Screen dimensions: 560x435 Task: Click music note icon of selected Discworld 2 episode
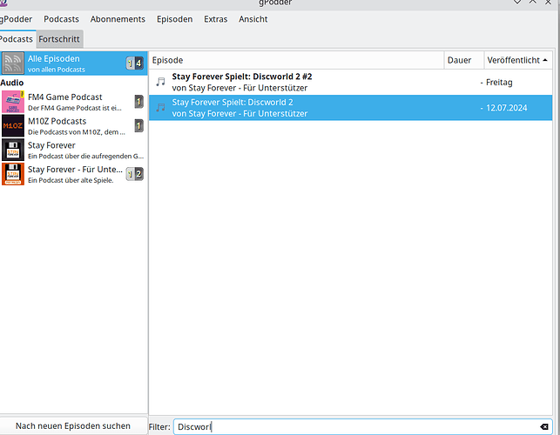tap(161, 107)
